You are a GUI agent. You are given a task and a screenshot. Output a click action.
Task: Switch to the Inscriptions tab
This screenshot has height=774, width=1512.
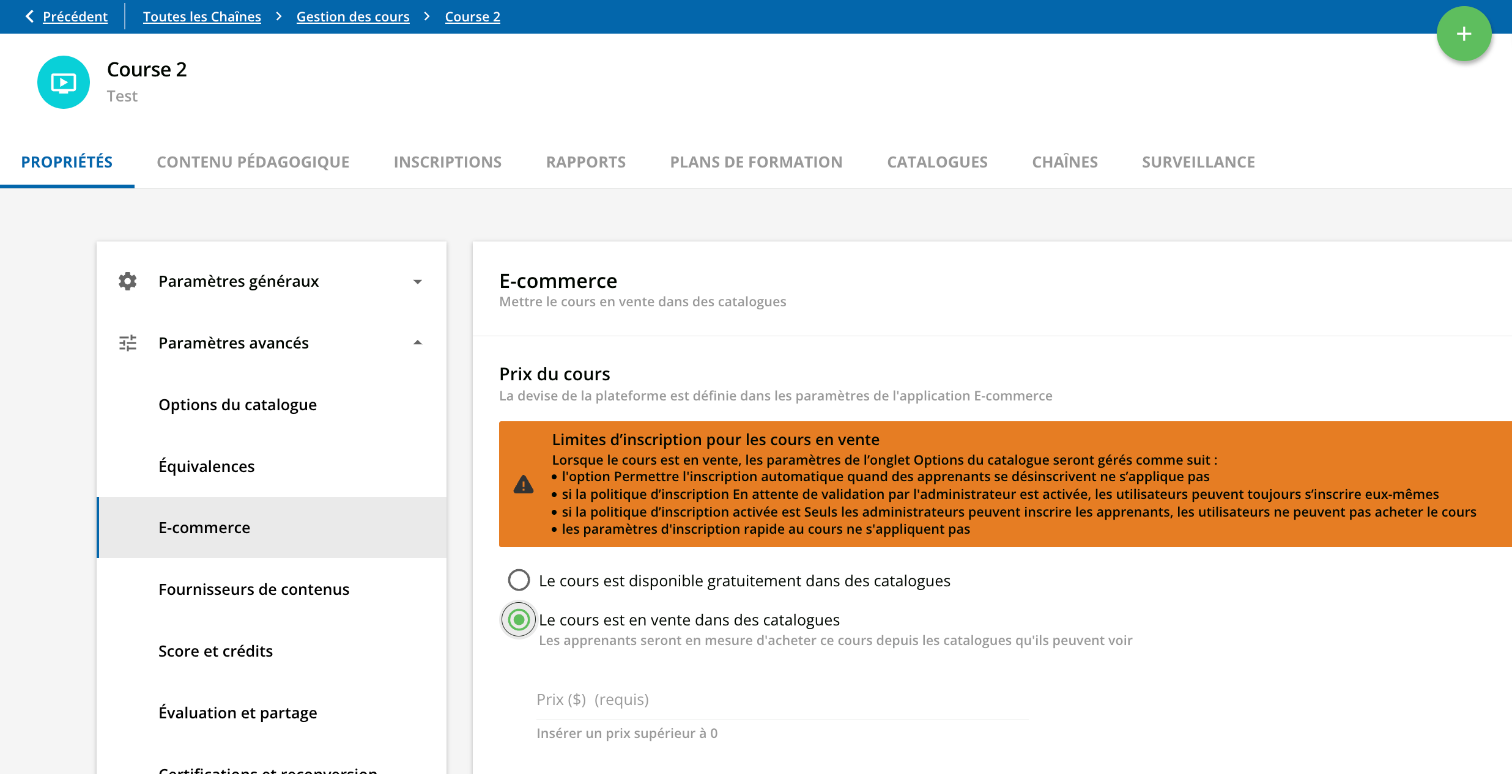coord(448,162)
